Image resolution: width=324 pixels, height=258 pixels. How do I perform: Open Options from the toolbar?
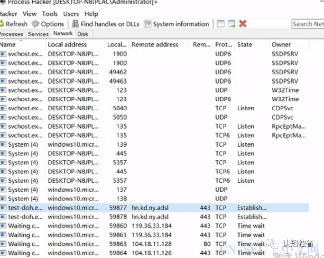click(48, 24)
